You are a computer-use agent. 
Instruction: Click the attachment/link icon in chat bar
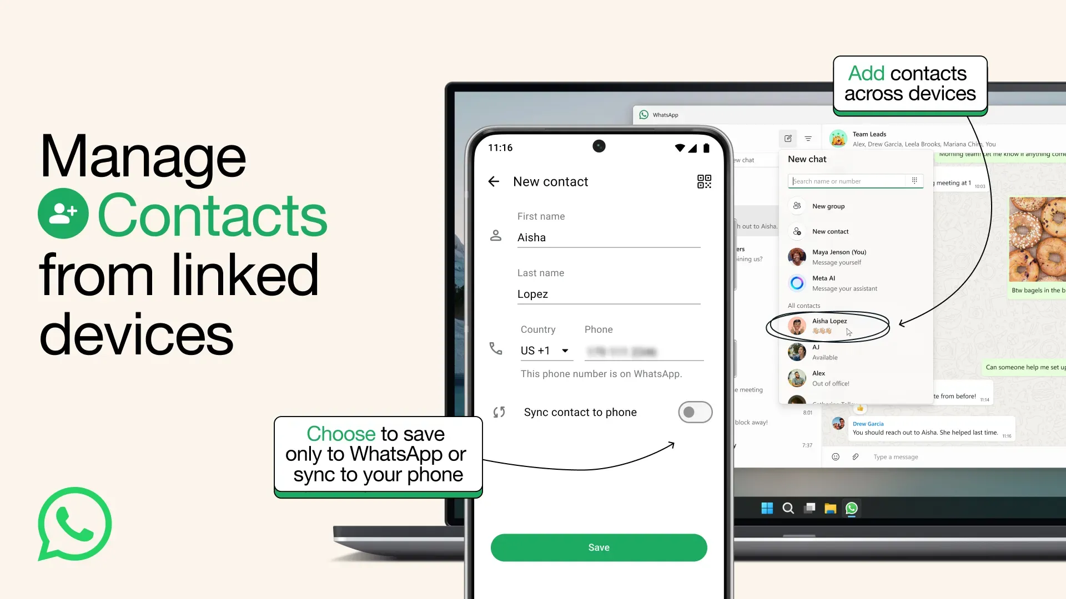(x=855, y=456)
